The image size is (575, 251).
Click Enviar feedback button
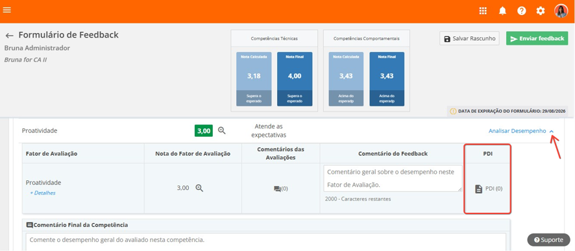click(537, 38)
